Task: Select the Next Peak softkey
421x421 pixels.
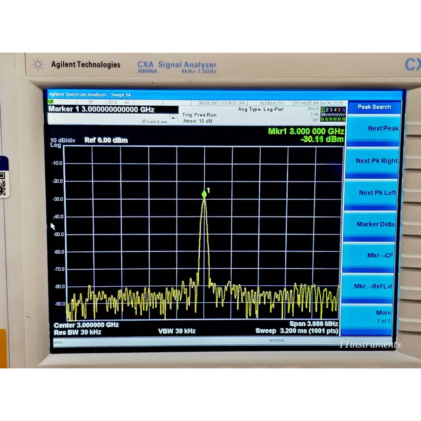Action: (373, 129)
